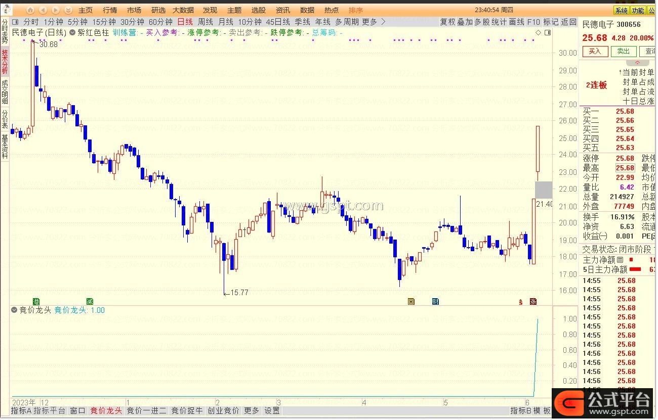Select the 技术分析 sidebar tab
Viewport: 658px width, 420px height.
point(5,62)
